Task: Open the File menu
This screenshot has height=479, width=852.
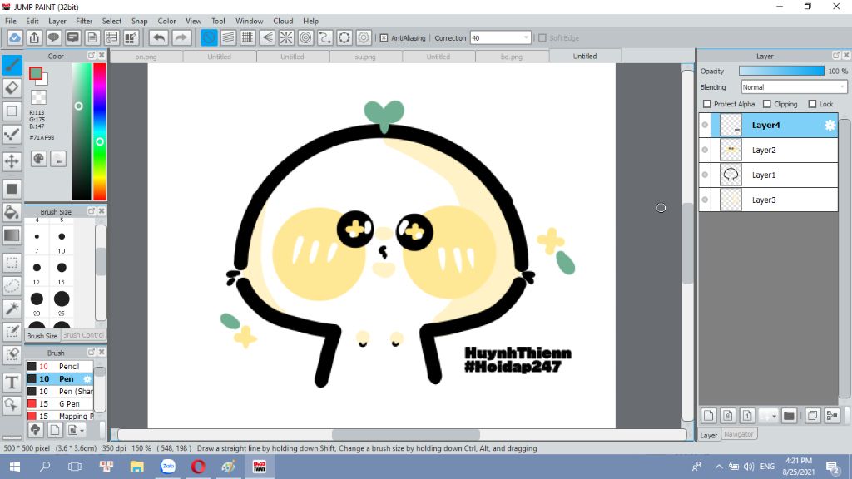Action: [x=10, y=21]
